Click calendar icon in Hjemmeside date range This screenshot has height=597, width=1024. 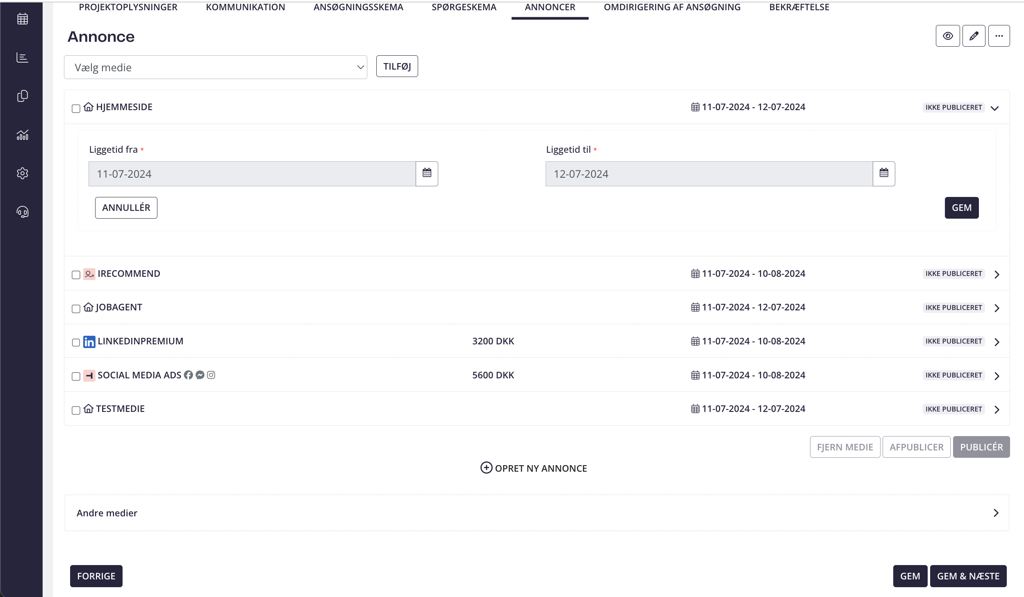(695, 107)
